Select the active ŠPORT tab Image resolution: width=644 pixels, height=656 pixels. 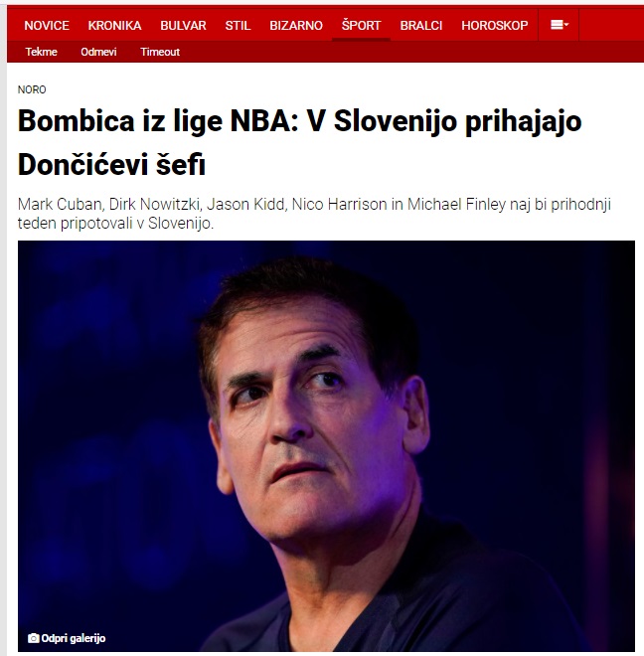point(361,26)
